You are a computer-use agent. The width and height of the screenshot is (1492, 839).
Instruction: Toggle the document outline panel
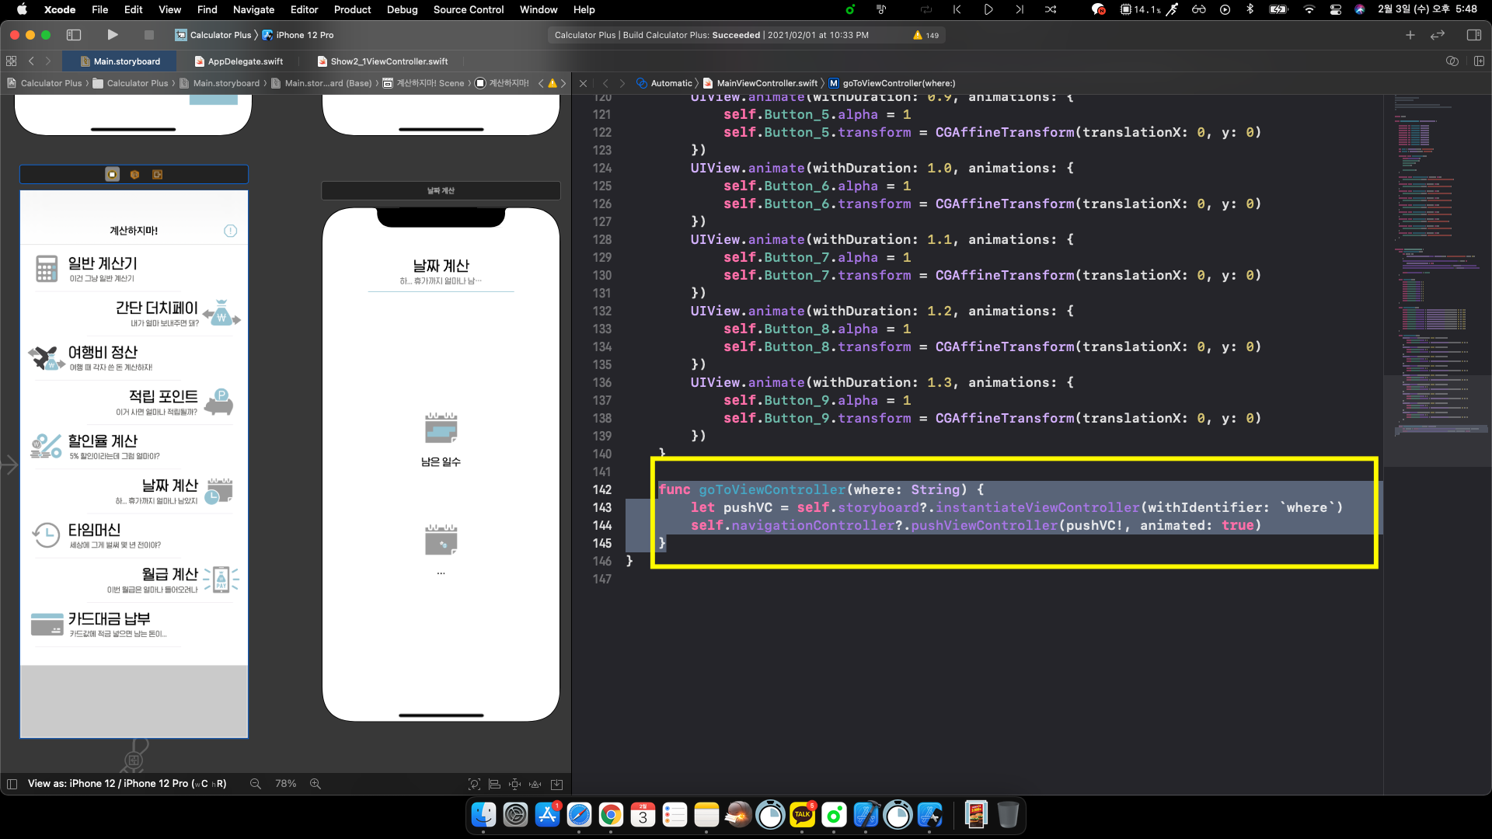(x=12, y=784)
